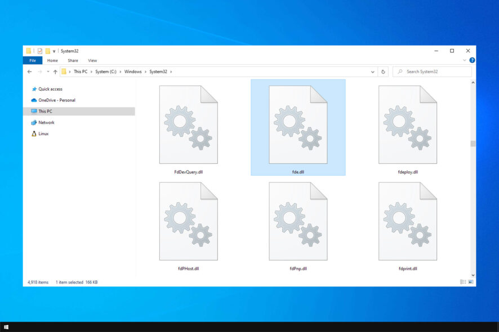499x332 pixels.
Task: Refresh the System32 folder view
Action: (383, 71)
